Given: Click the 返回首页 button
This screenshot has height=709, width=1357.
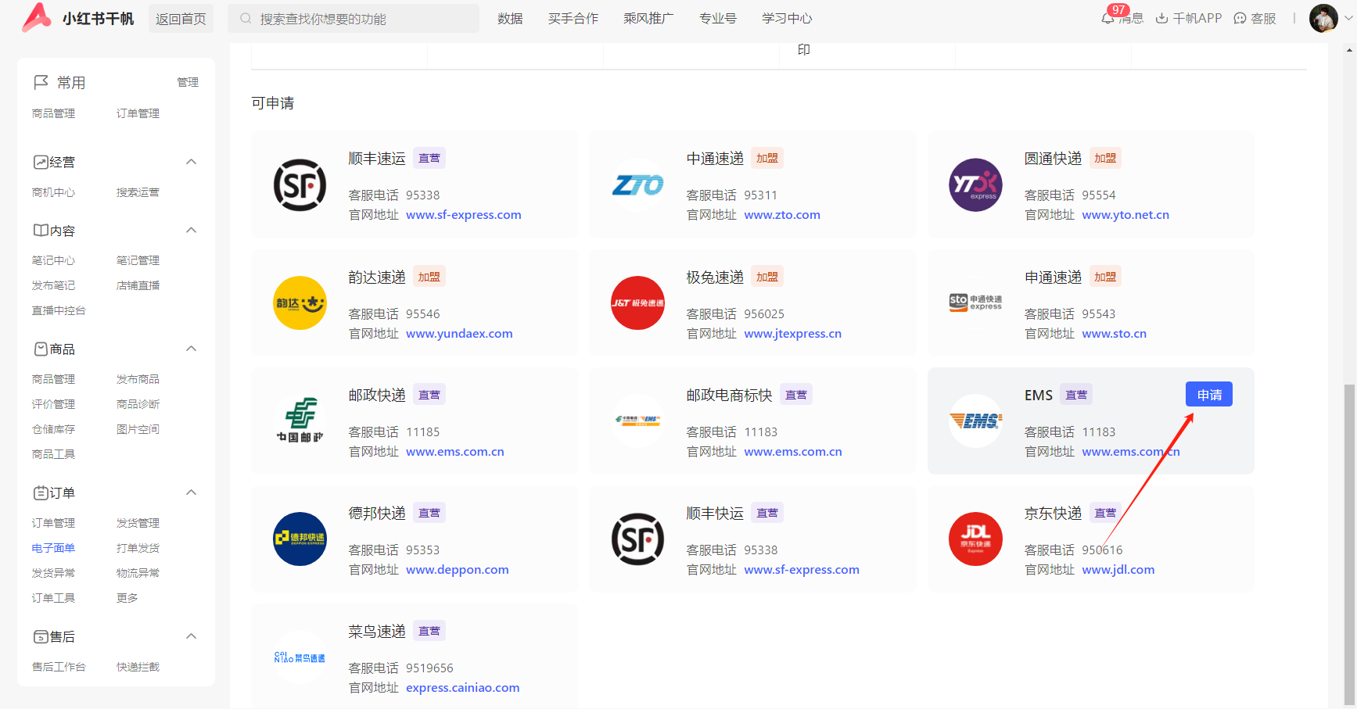Looking at the screenshot, I should click(x=181, y=19).
